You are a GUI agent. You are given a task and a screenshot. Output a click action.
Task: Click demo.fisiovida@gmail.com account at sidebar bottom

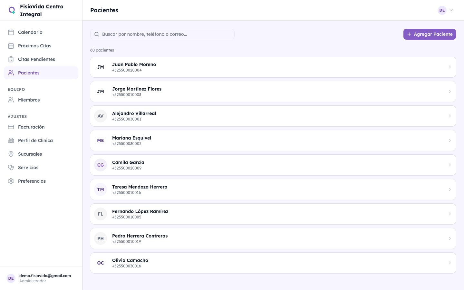tap(45, 276)
